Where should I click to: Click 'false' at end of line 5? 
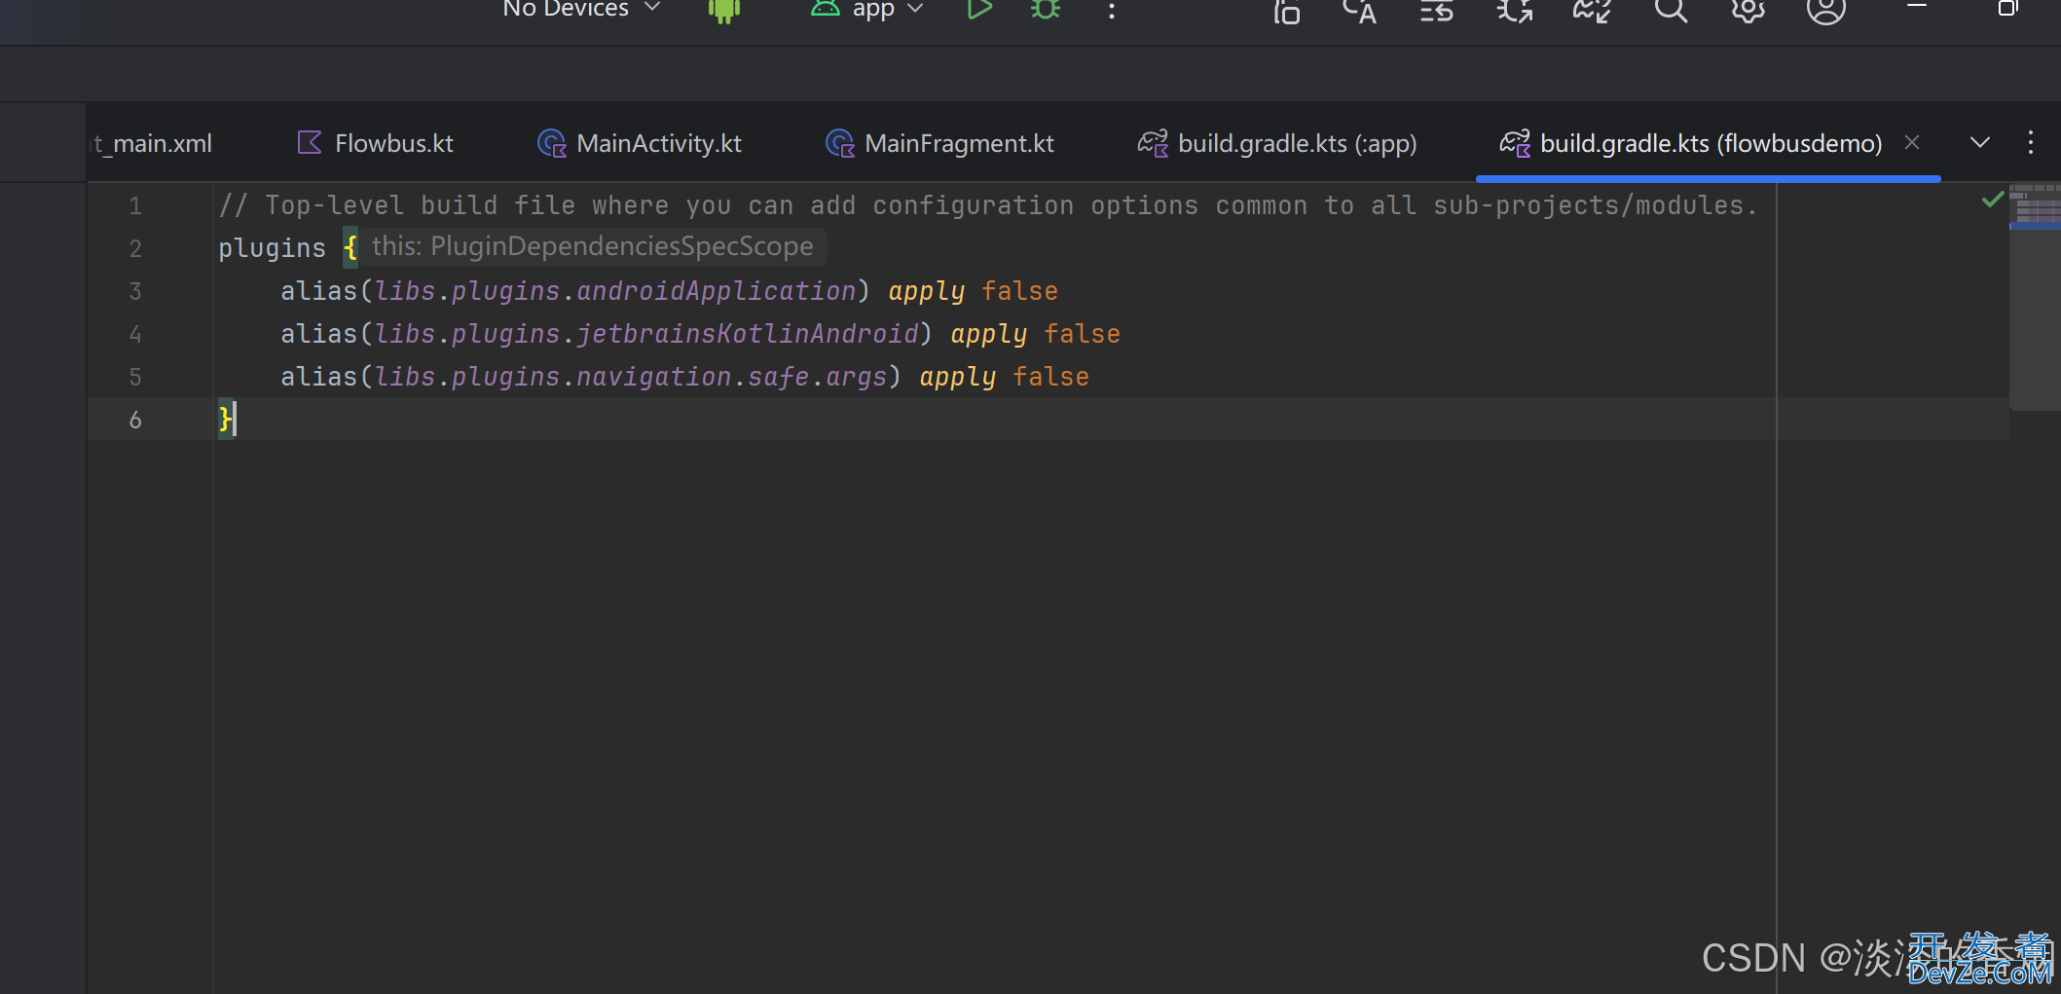(x=1051, y=377)
